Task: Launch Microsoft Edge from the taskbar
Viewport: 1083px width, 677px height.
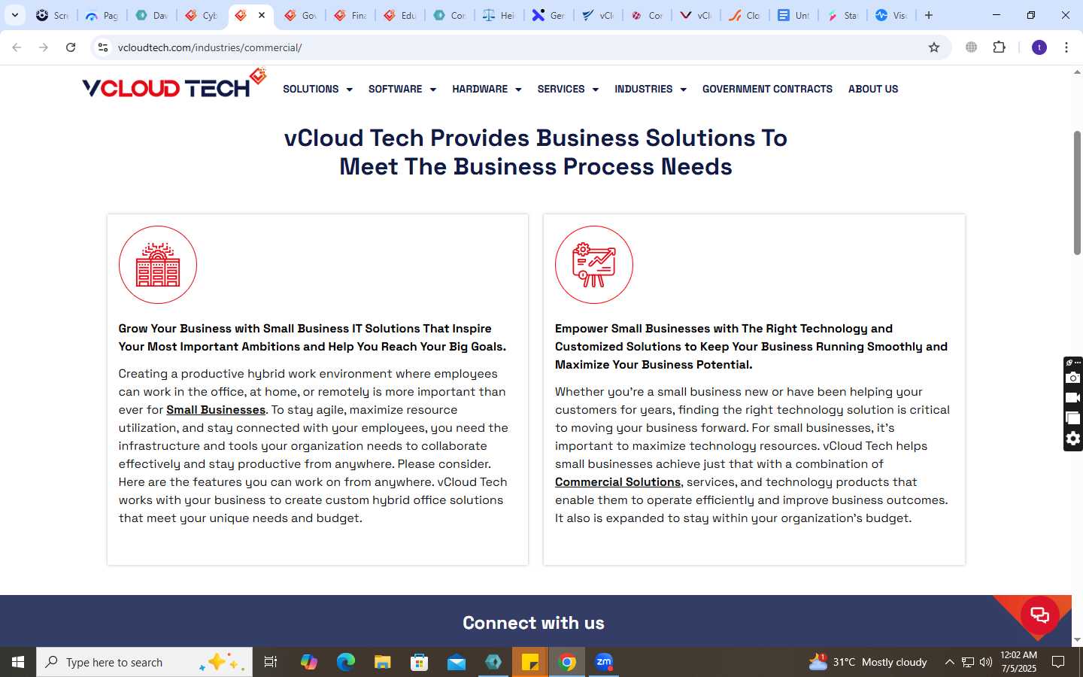Action: tap(345, 662)
